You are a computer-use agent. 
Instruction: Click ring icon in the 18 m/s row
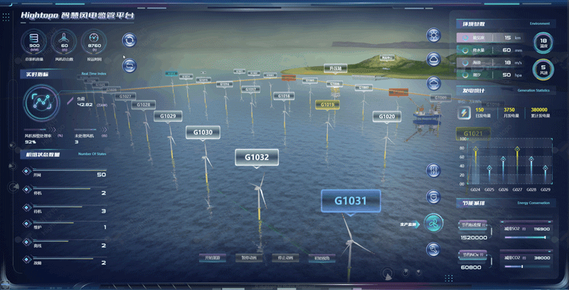(x=465, y=63)
